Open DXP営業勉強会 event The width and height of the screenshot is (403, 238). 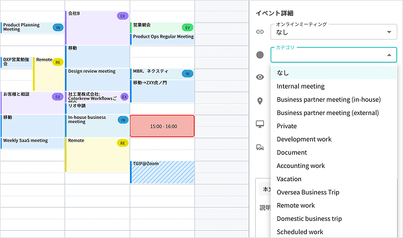pos(17,62)
